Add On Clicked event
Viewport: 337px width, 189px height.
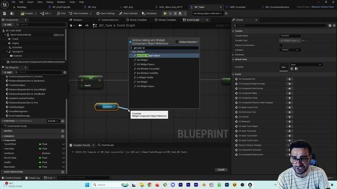pos(290,117)
